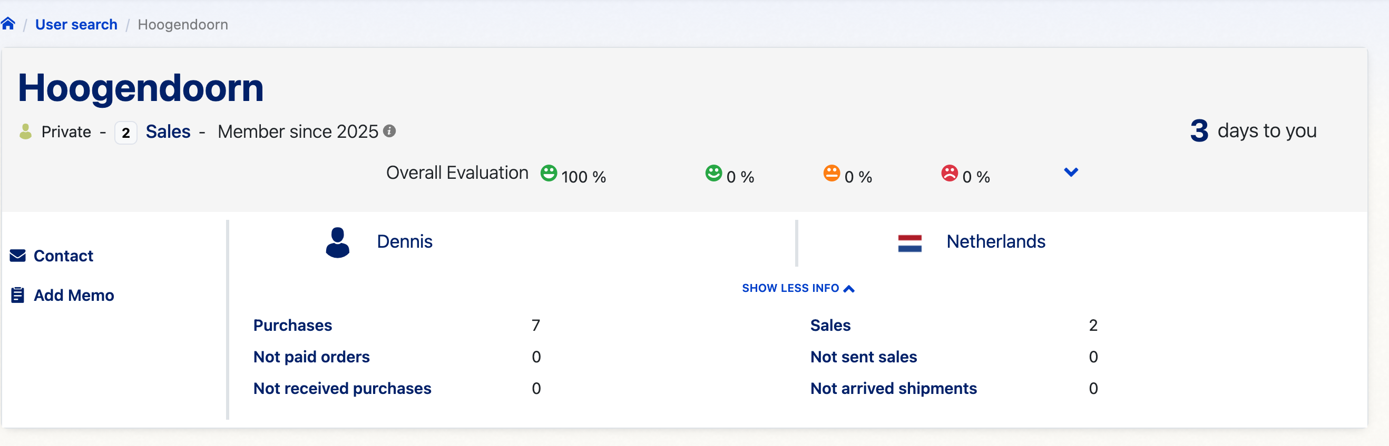The width and height of the screenshot is (1389, 446).
Task: Open Contact from the sidebar
Action: point(63,256)
